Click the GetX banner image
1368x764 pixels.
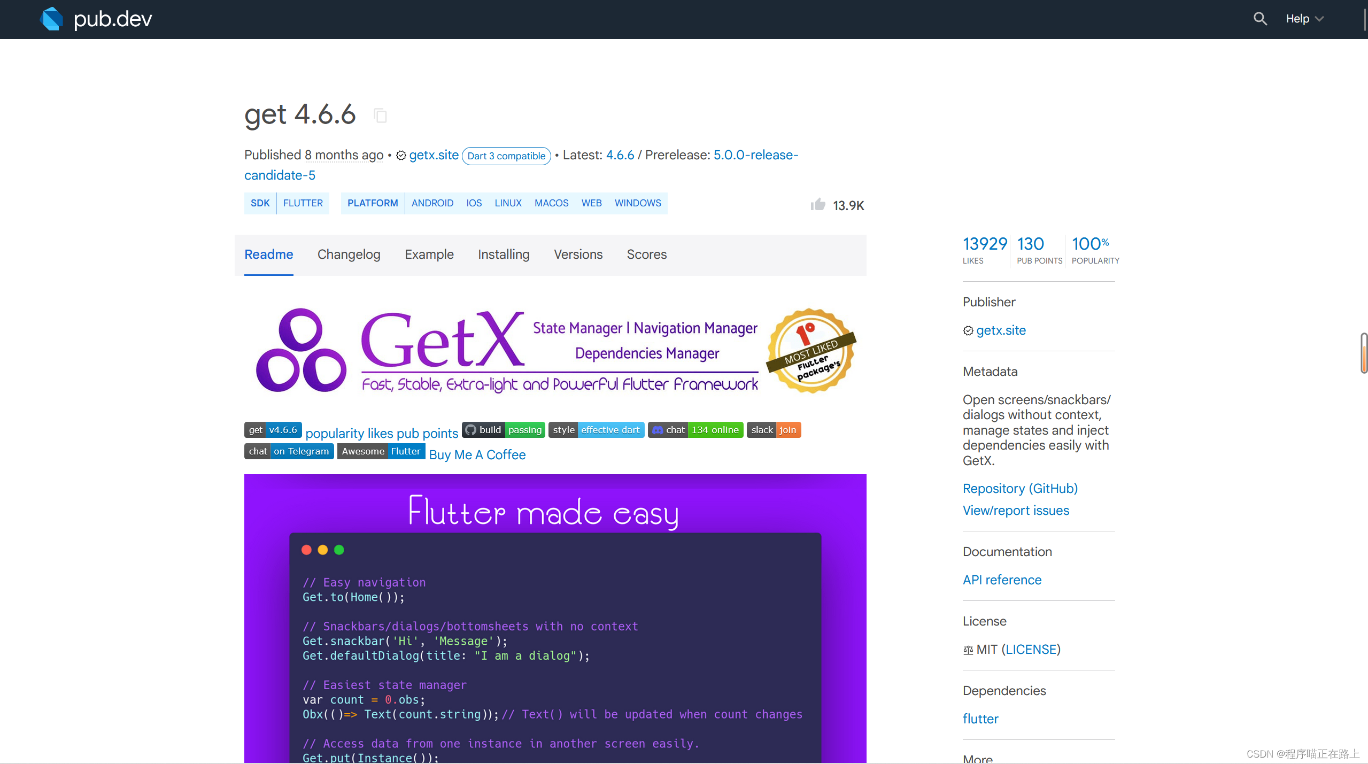pyautogui.click(x=555, y=350)
